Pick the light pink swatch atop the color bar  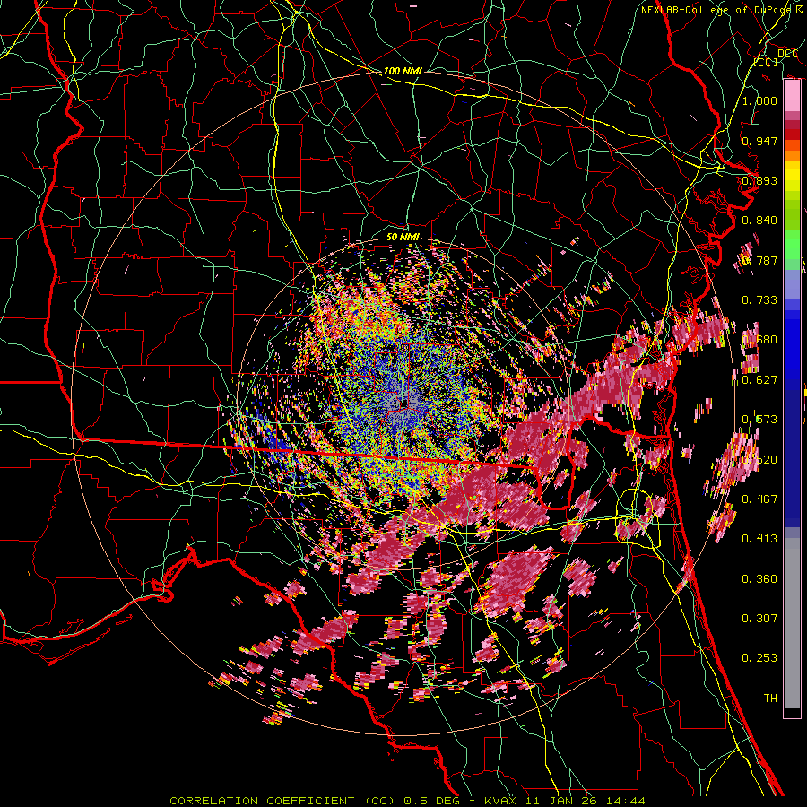792,96
